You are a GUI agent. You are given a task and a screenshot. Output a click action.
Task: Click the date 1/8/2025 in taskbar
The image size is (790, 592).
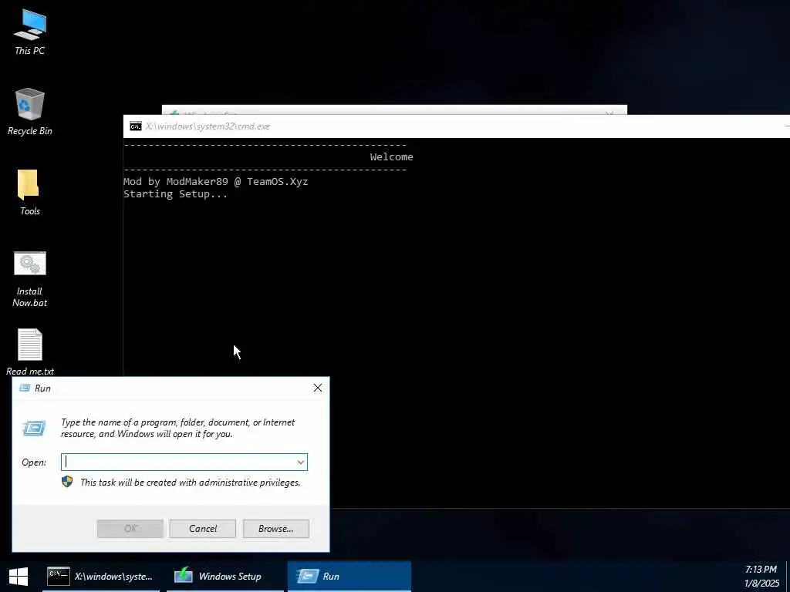761,584
